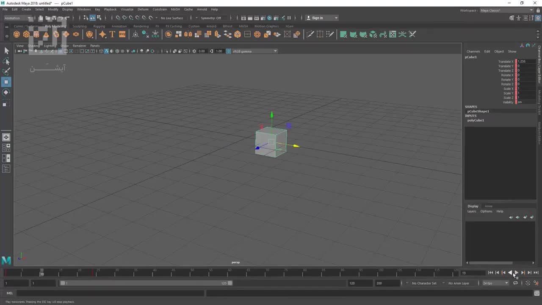Click the No Live Surface field
542x305 pixels.
pyautogui.click(x=172, y=18)
